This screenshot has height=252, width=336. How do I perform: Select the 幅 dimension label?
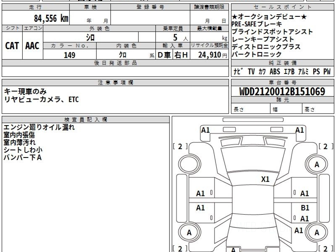point(275,109)
